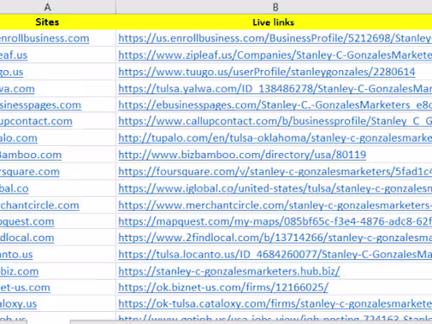The image size is (432, 324).
Task: Open the callupcontact.com businessprofile link
Action: point(275,121)
